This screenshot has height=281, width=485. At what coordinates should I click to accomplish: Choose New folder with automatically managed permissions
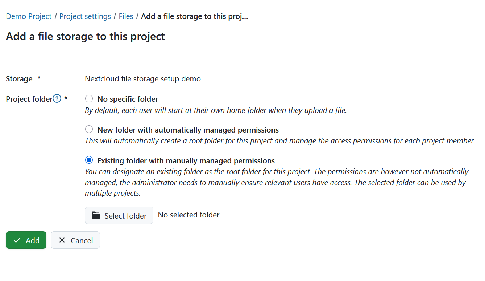pos(89,129)
